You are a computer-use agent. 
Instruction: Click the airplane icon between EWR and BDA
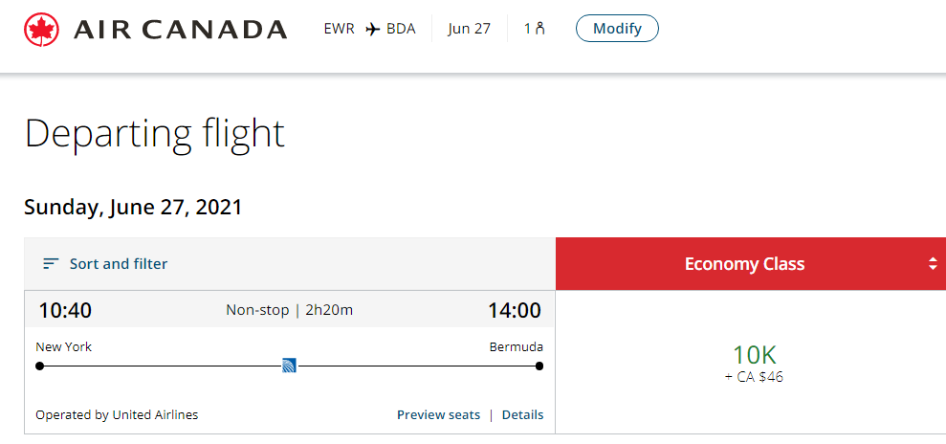tap(373, 29)
